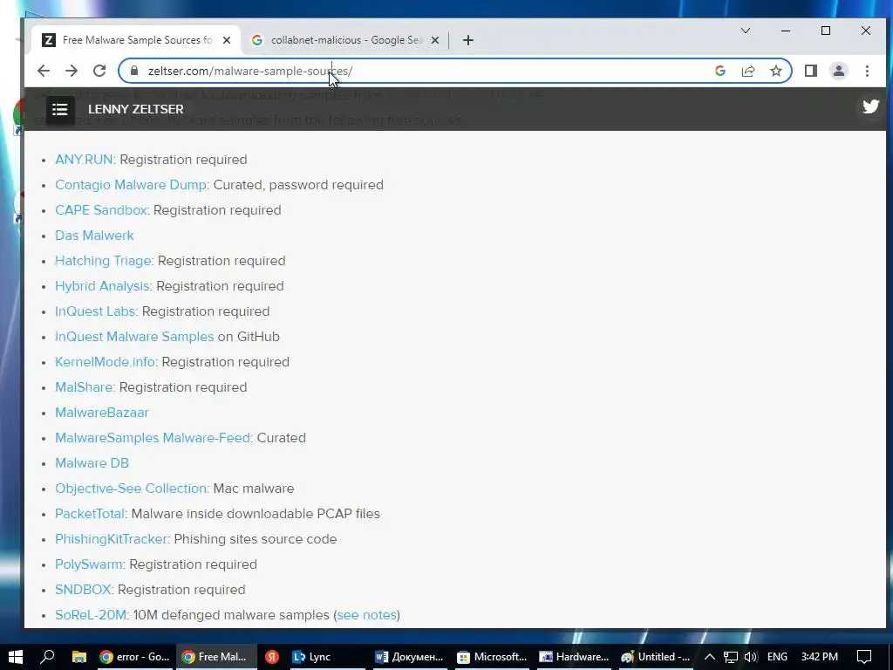Screen dimensions: 893x670
Task: Open the InQuest Malware Samples link
Action: 133,337
